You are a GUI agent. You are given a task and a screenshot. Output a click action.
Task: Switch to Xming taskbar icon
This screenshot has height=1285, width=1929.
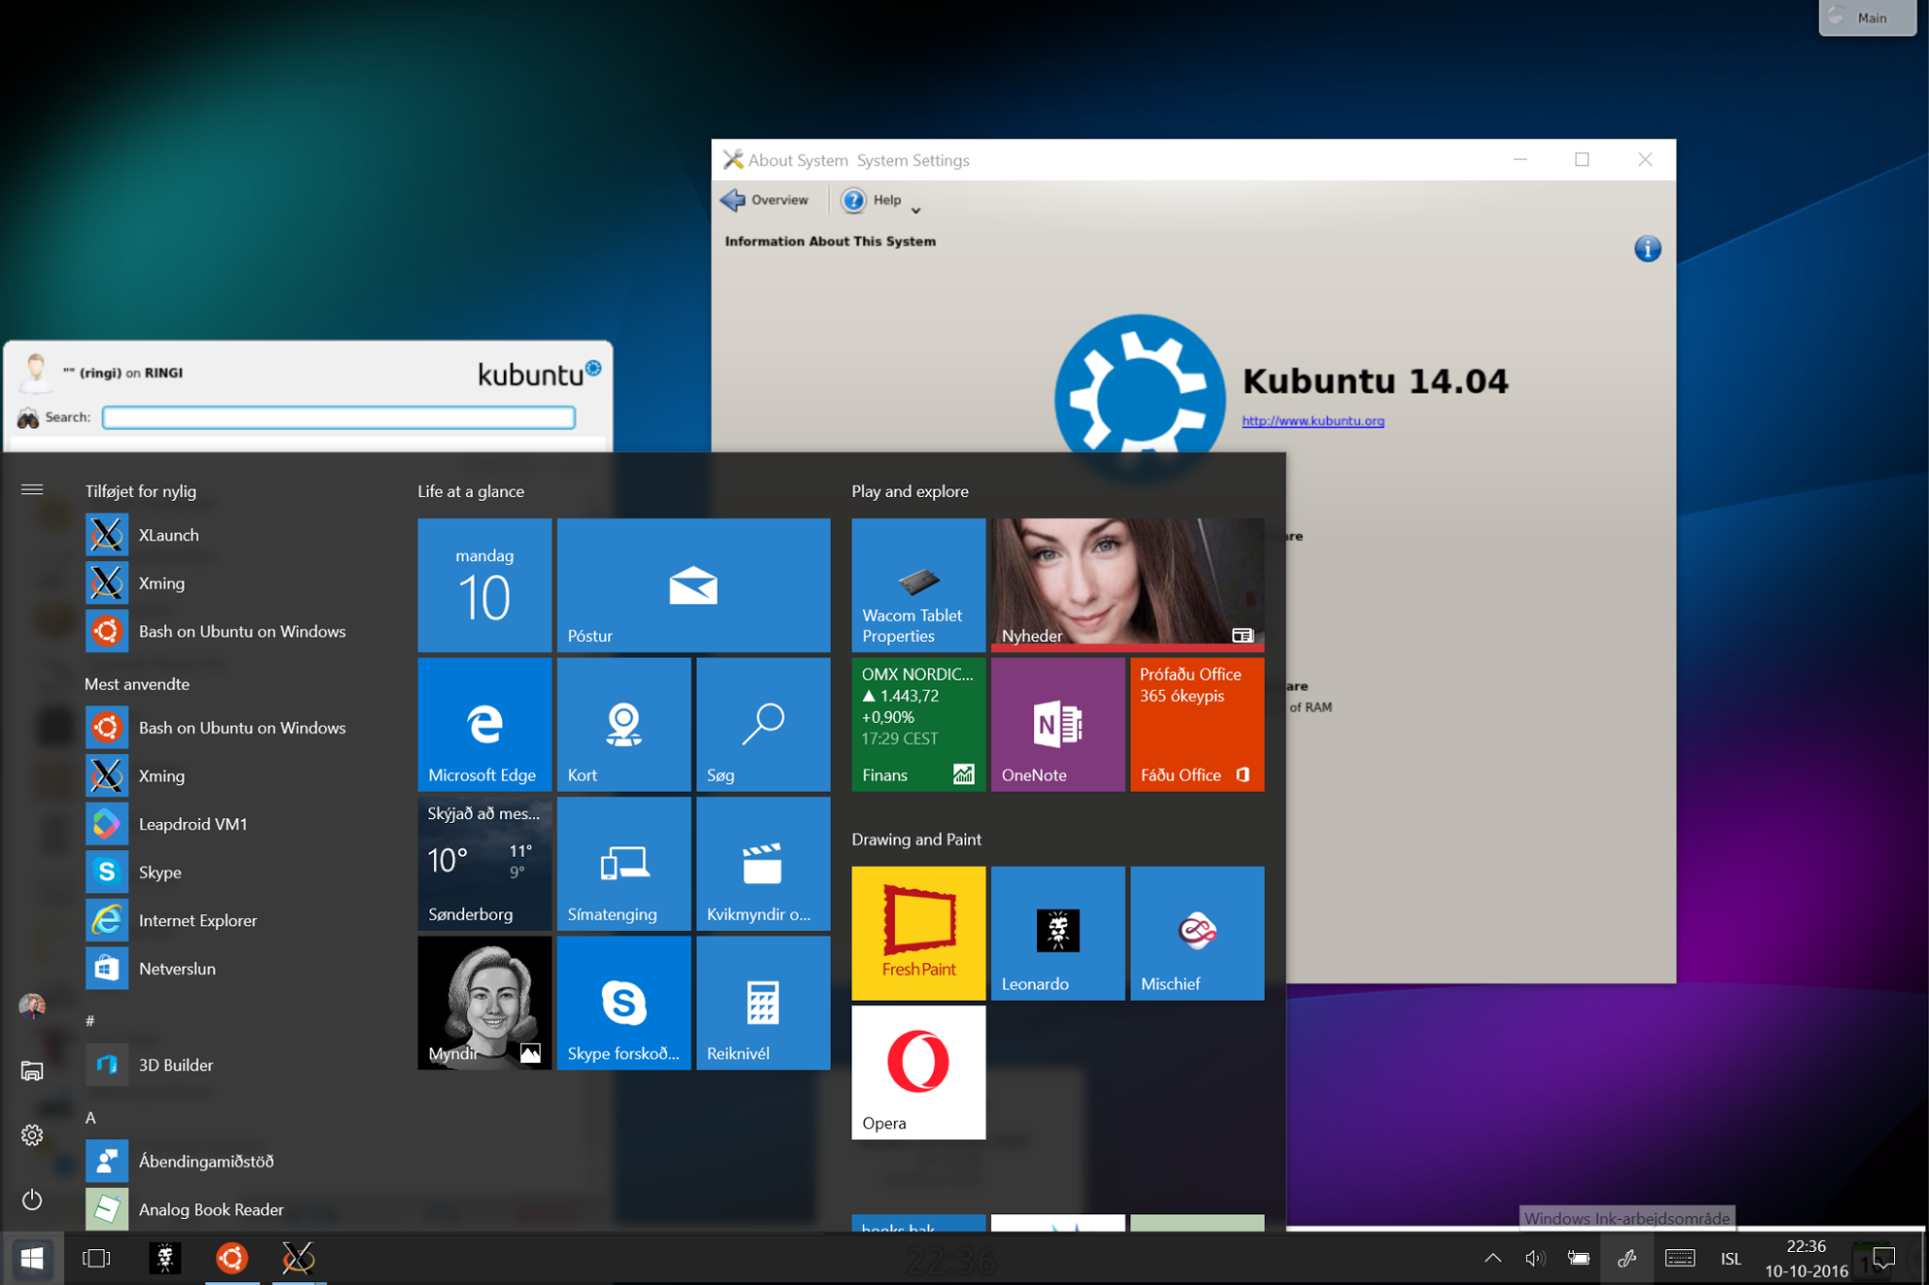(299, 1258)
